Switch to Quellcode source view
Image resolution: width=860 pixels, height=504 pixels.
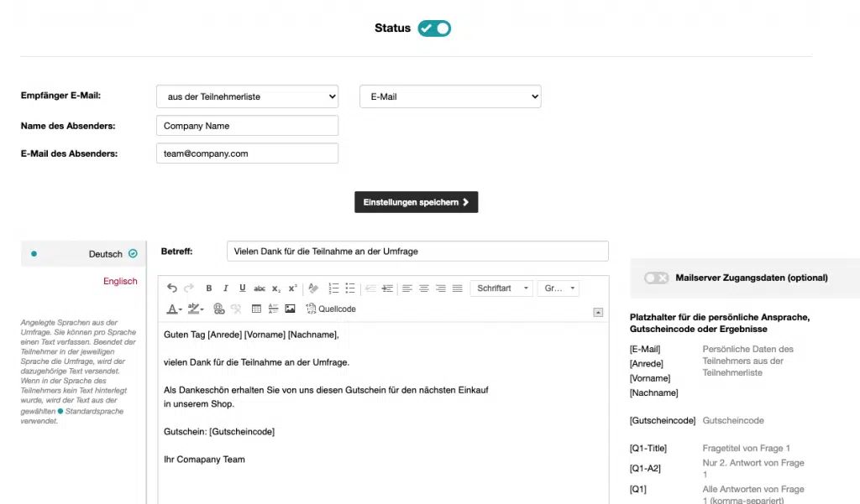(331, 309)
